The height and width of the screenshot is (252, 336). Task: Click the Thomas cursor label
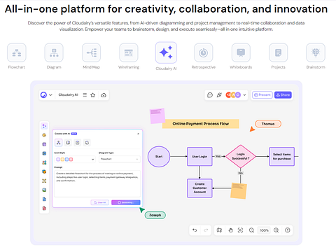tap(268, 124)
